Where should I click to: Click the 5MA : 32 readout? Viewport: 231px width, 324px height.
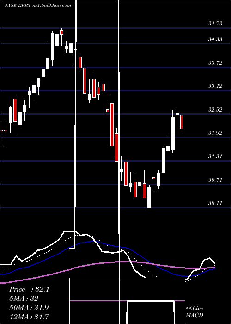point(24,299)
